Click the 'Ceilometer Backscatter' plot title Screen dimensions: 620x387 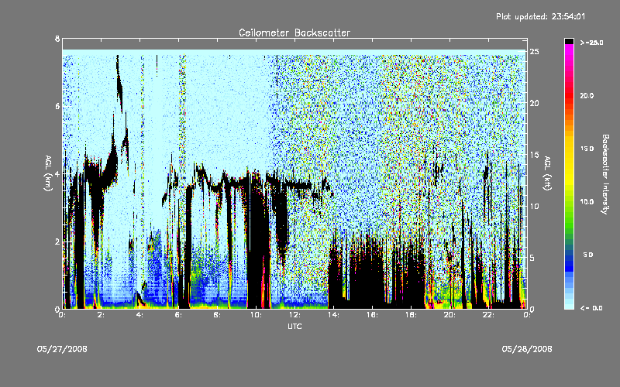click(294, 33)
